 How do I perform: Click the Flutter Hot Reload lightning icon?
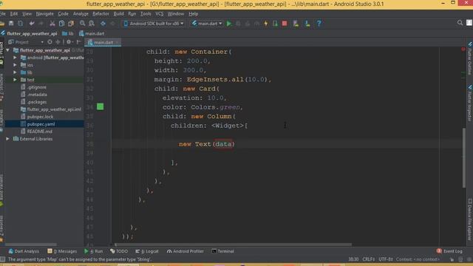[x=266, y=24]
